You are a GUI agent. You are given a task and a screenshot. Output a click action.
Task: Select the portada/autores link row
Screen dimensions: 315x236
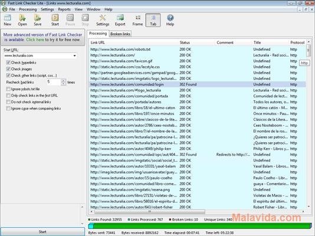point(198,102)
